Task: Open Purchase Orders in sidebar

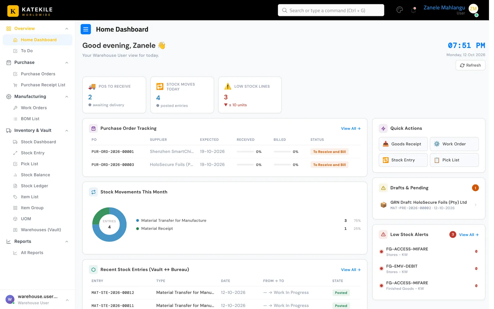Action: [x=38, y=74]
